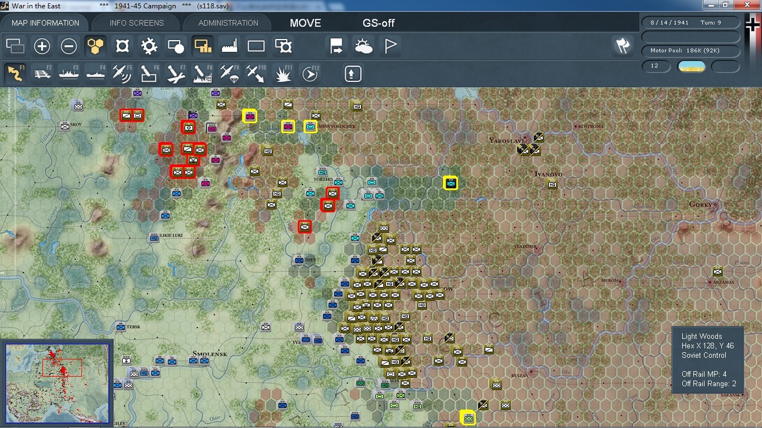Zoom out the map with minus icon
This screenshot has height=428, width=762.
(69, 46)
